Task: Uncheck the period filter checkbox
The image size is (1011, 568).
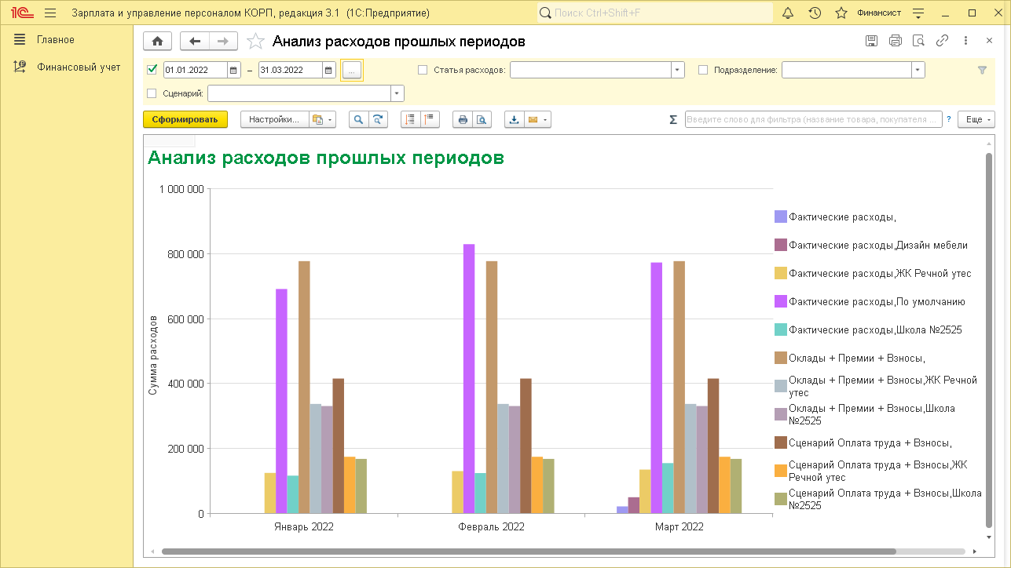Action: click(x=152, y=70)
